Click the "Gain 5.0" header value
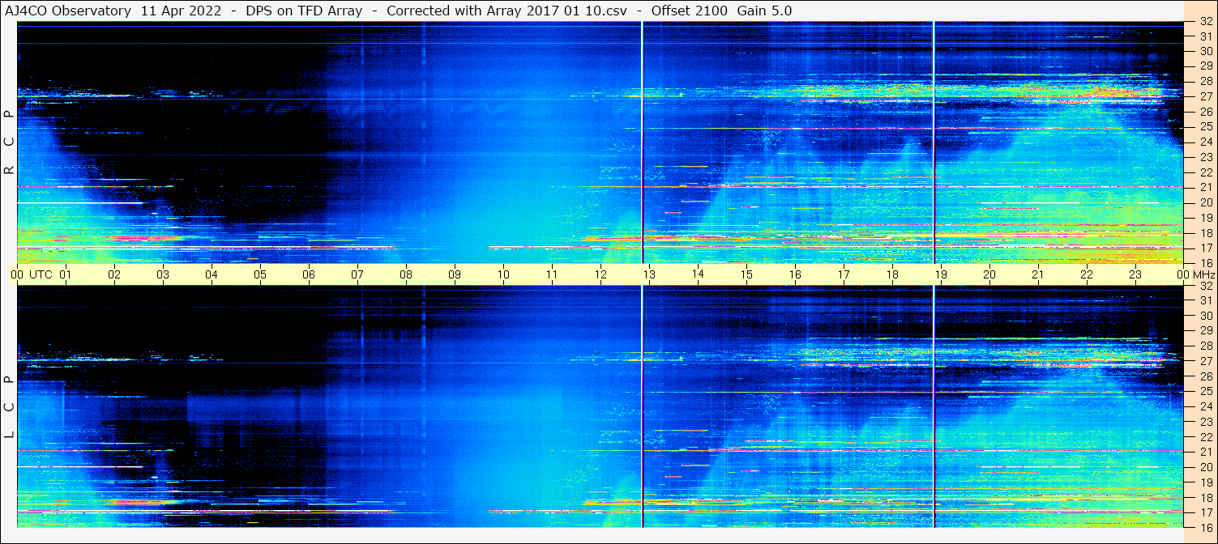The height and width of the screenshot is (544, 1218). click(x=765, y=11)
